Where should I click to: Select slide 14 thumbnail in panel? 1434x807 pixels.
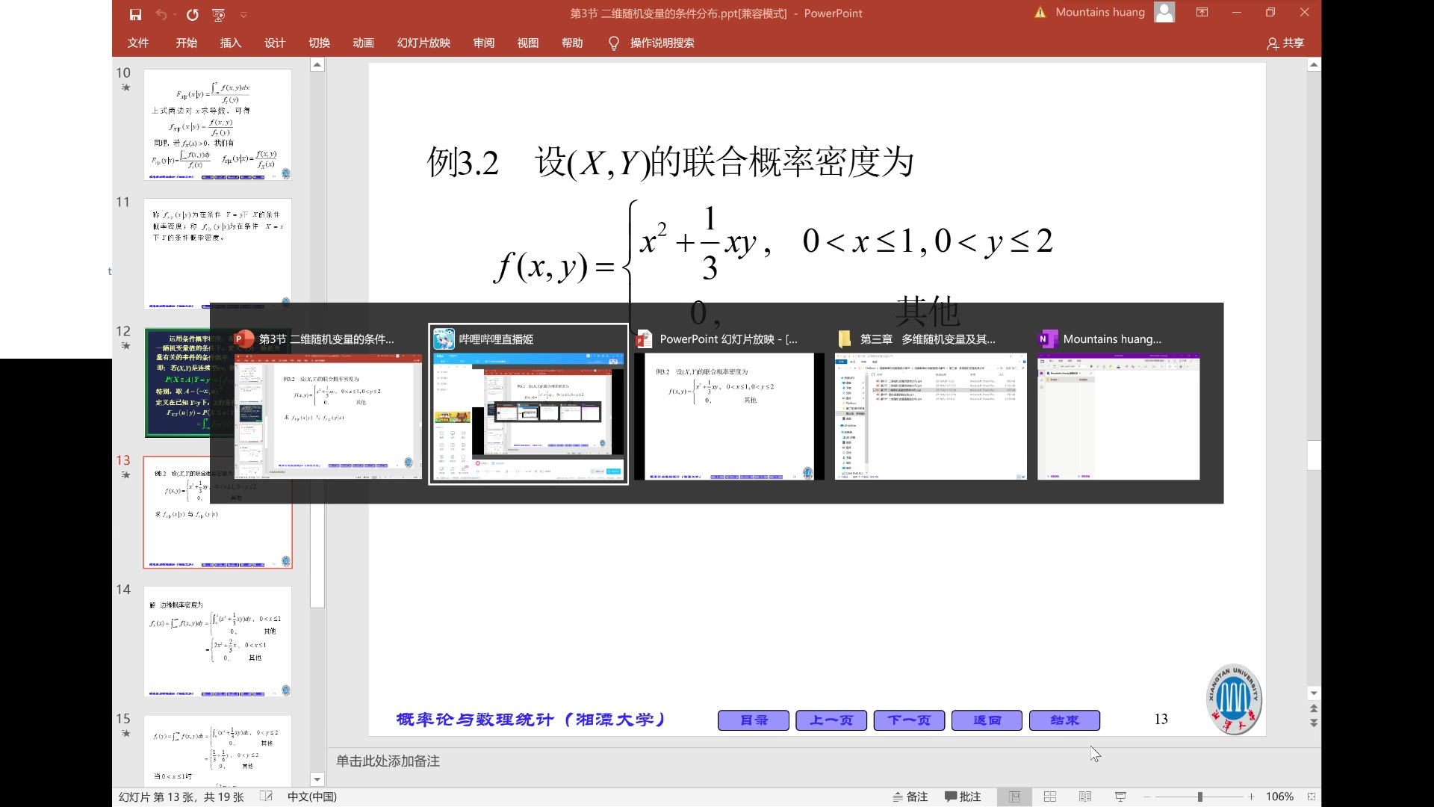click(x=217, y=641)
